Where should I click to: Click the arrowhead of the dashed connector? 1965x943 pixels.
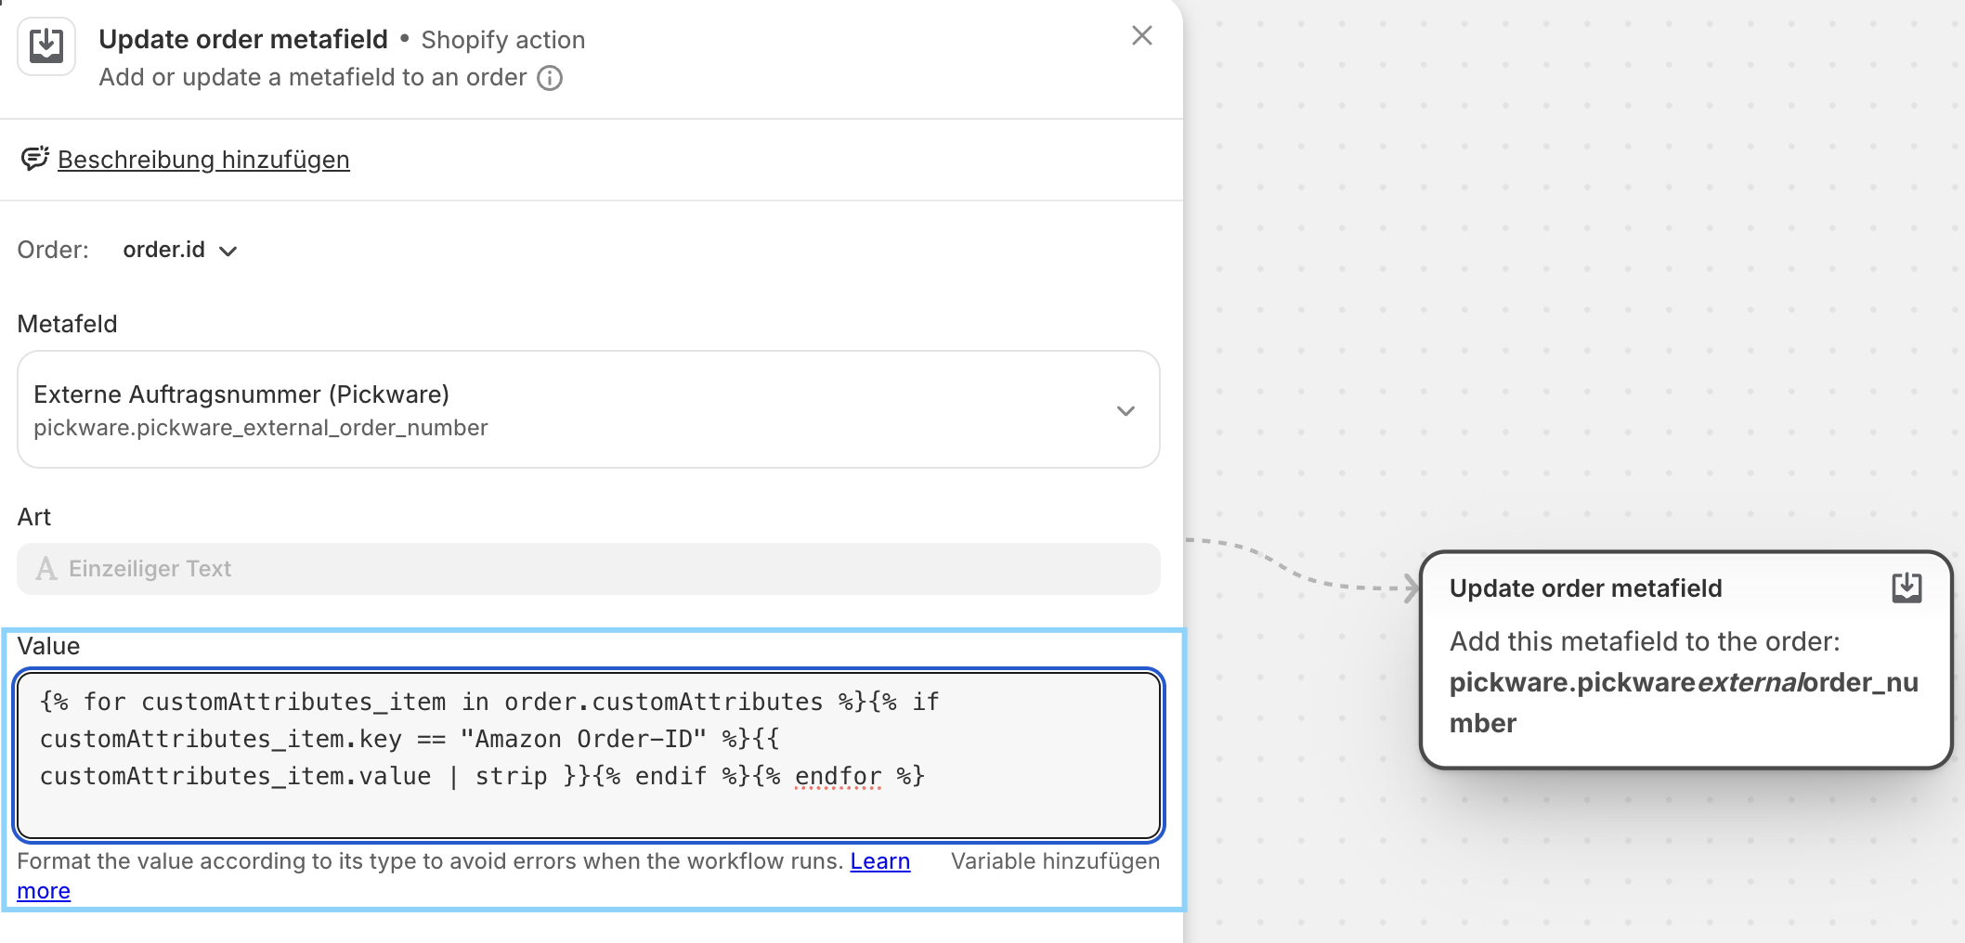pyautogui.click(x=1412, y=588)
